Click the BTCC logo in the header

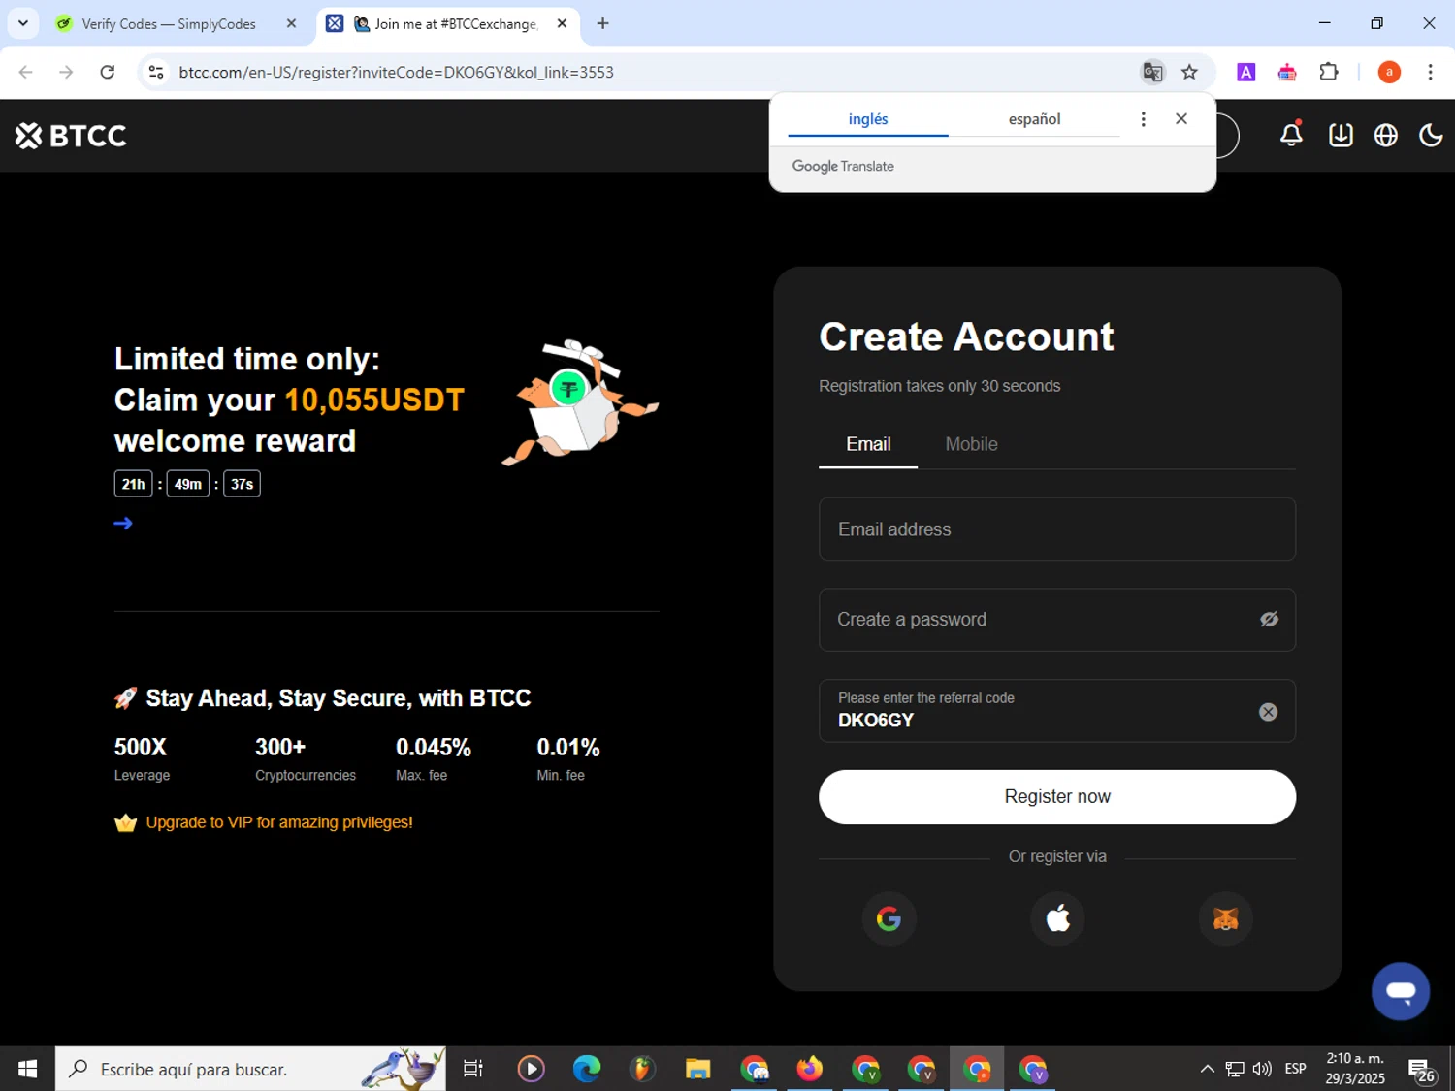[71, 136]
